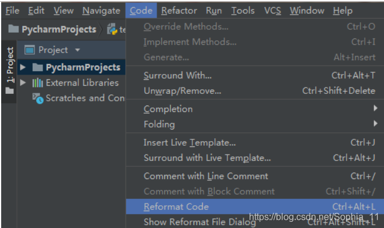Screen dimensions: 384x228
Task: Click PycharmProjects breadcrumb folder icon
Action: pyautogui.click(x=13, y=29)
